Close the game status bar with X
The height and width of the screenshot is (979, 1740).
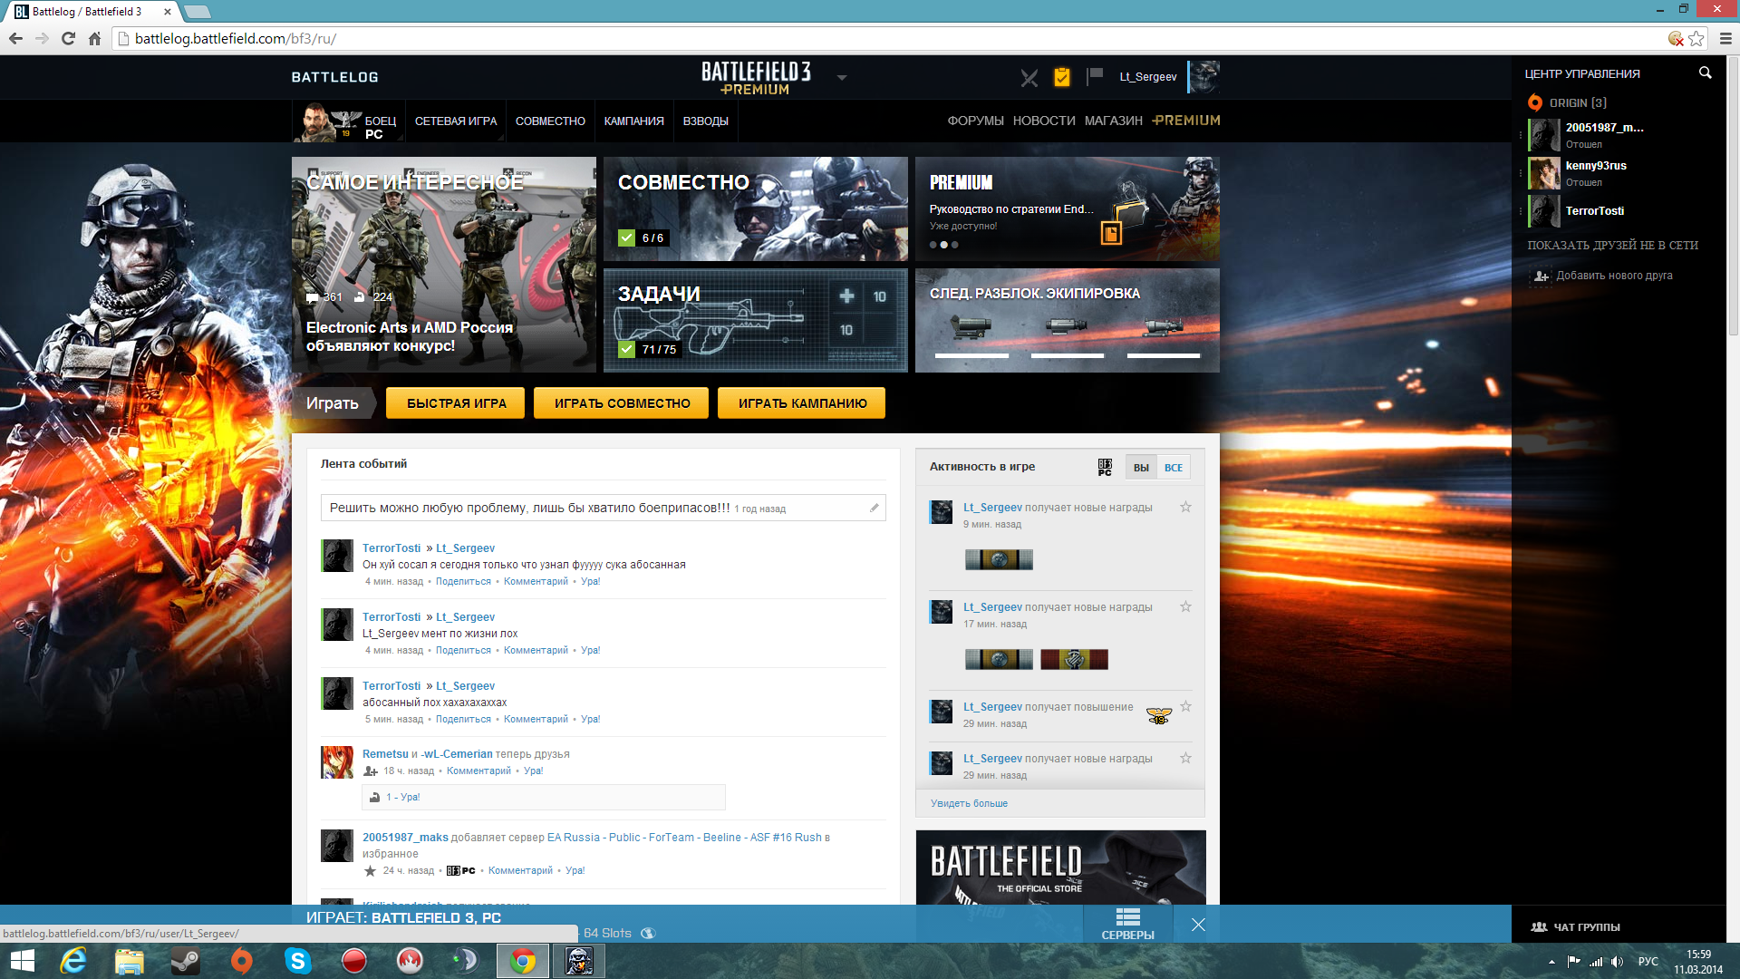[1198, 925]
